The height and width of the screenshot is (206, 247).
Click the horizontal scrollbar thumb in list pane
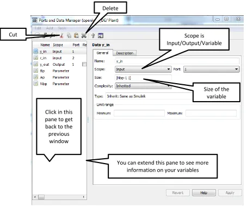[41, 197]
